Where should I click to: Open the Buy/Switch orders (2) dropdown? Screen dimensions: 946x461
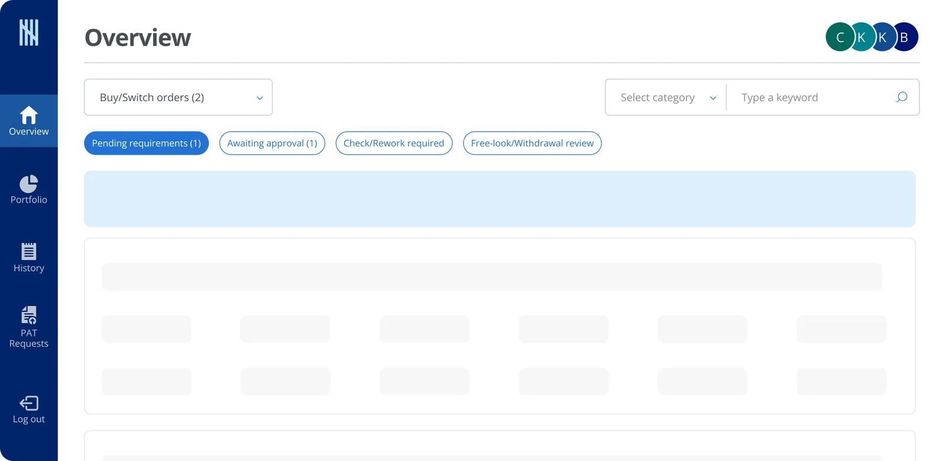(178, 98)
